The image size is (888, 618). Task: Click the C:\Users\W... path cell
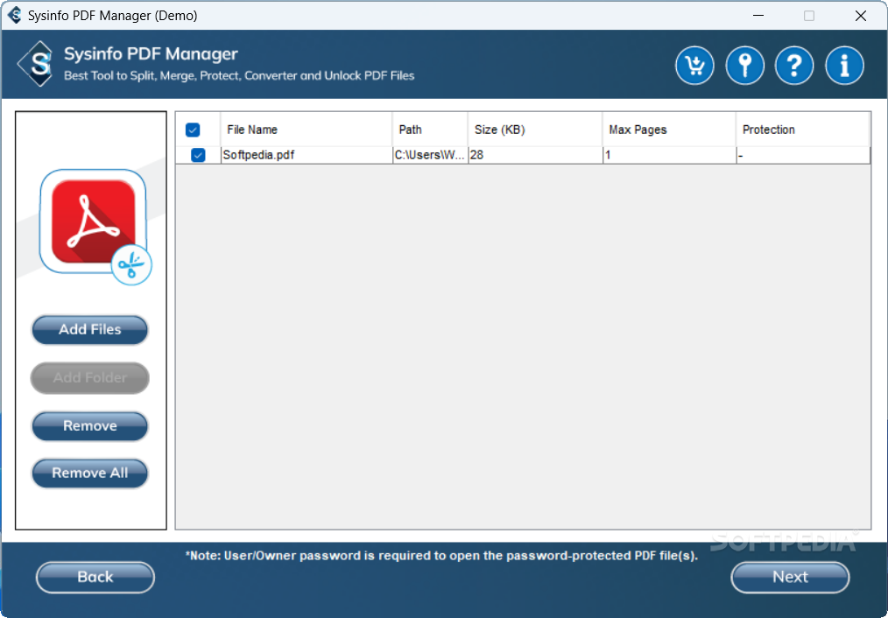[x=430, y=155]
